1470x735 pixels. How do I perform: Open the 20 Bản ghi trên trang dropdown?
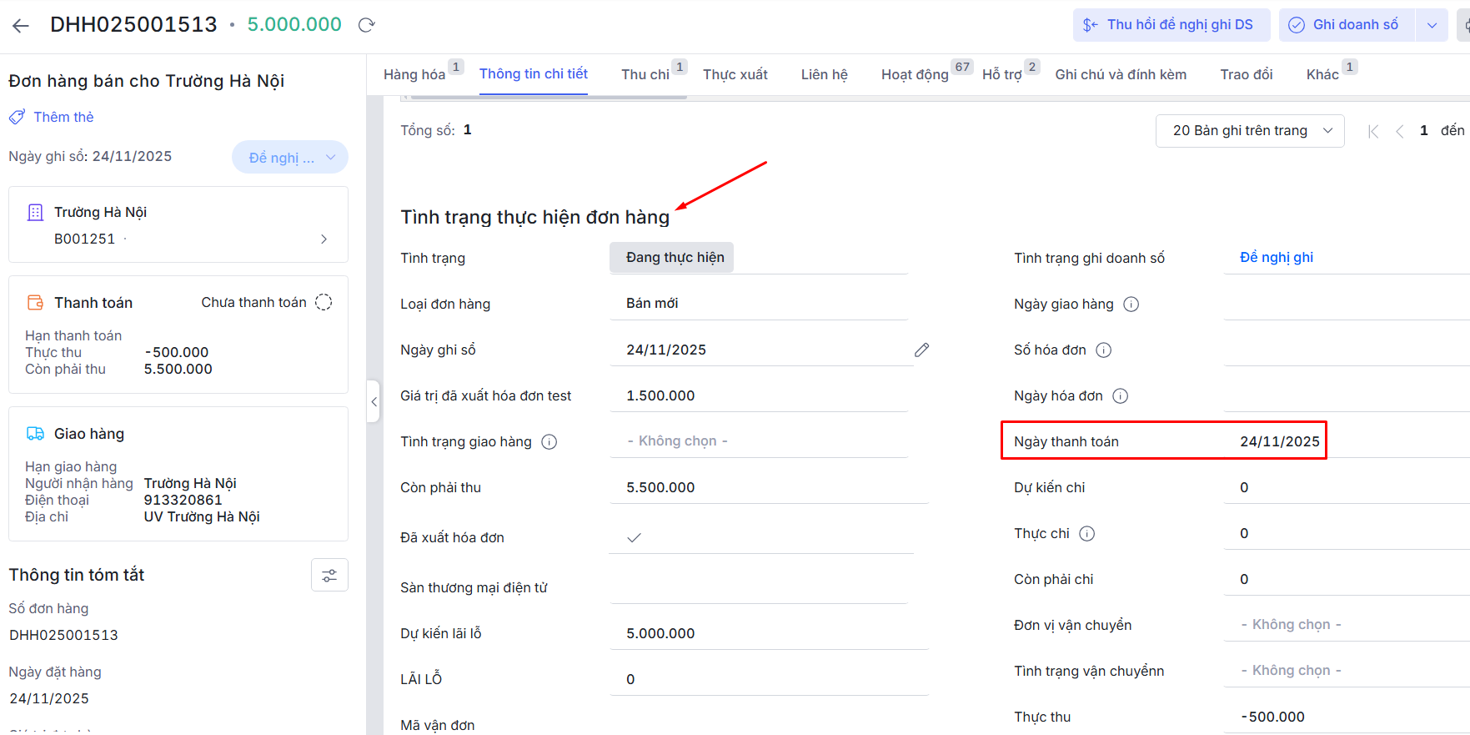[x=1249, y=131]
